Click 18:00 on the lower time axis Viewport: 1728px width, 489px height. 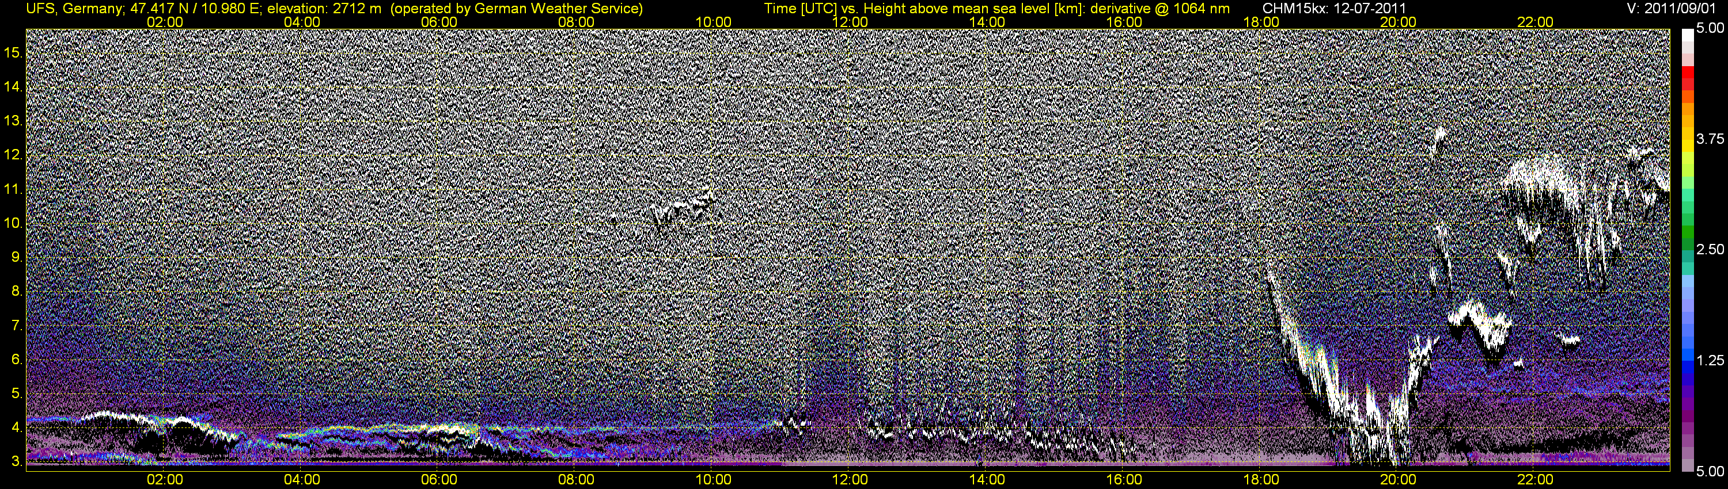1261,480
